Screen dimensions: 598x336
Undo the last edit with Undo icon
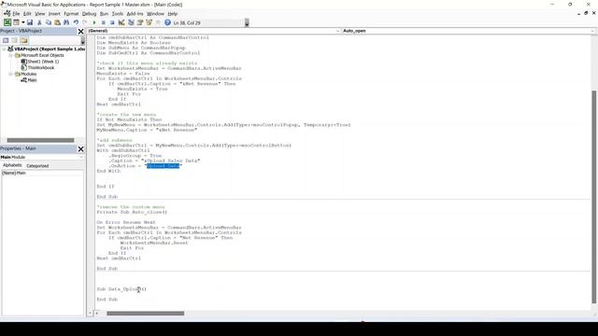[x=76, y=22]
